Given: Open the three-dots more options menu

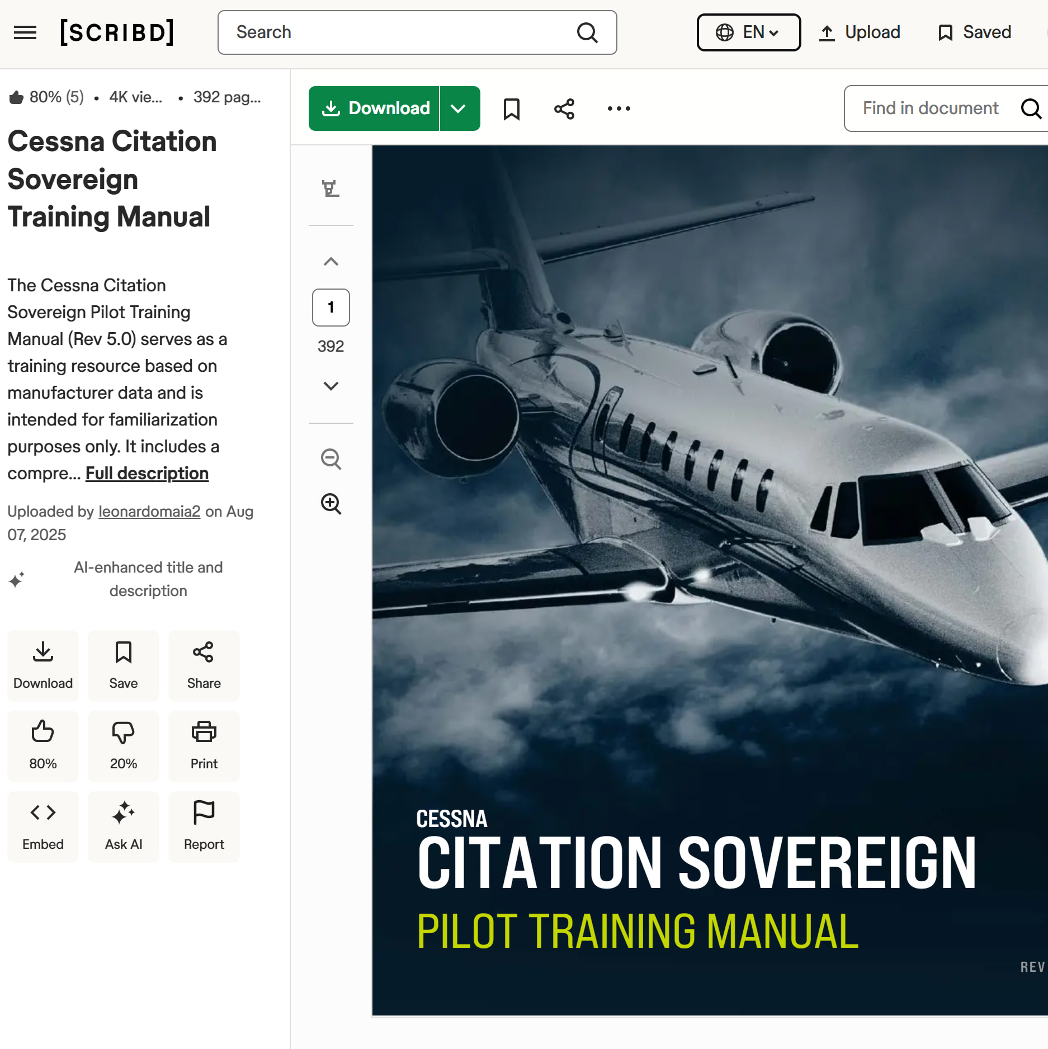Looking at the screenshot, I should tap(619, 108).
